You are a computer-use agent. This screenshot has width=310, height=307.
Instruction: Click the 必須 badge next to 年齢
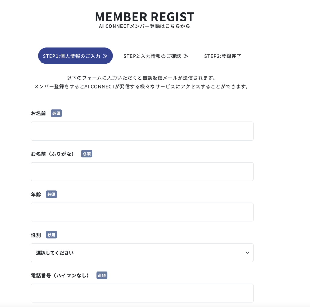pos(51,194)
